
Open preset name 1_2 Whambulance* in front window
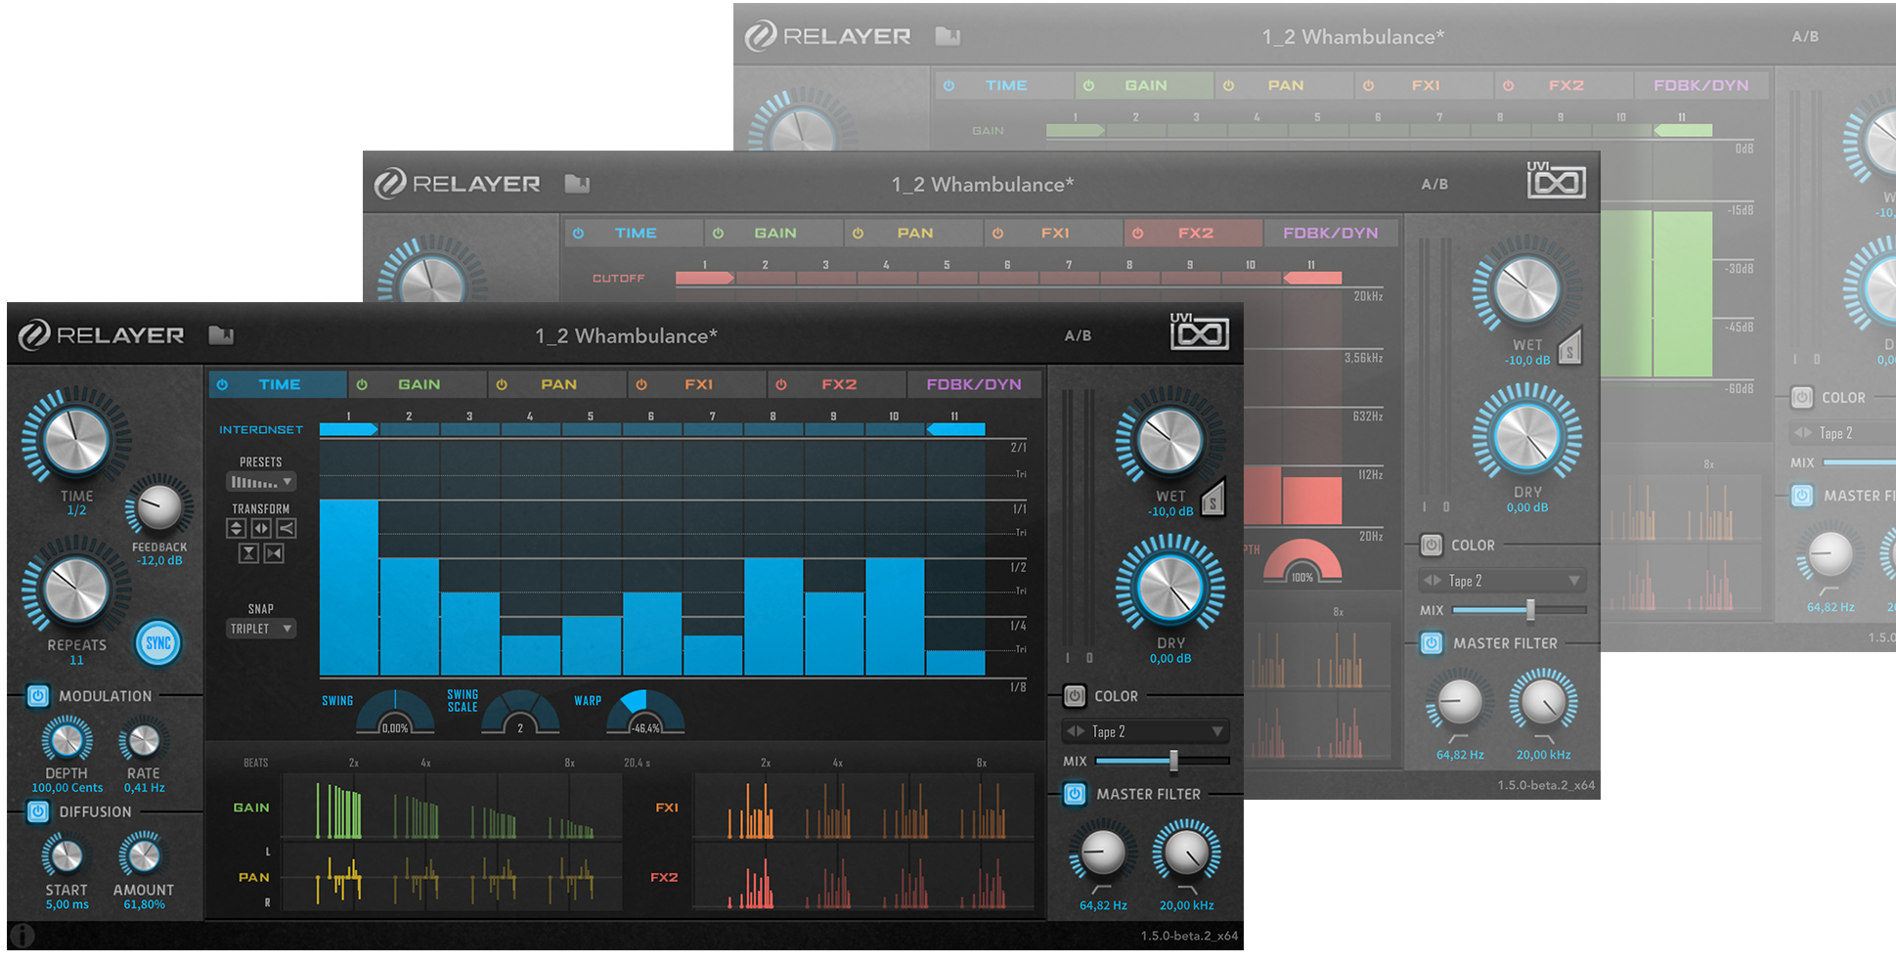click(626, 335)
